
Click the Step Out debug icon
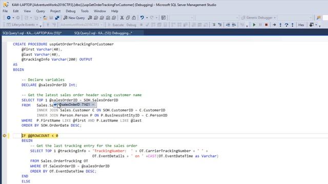[293, 25]
